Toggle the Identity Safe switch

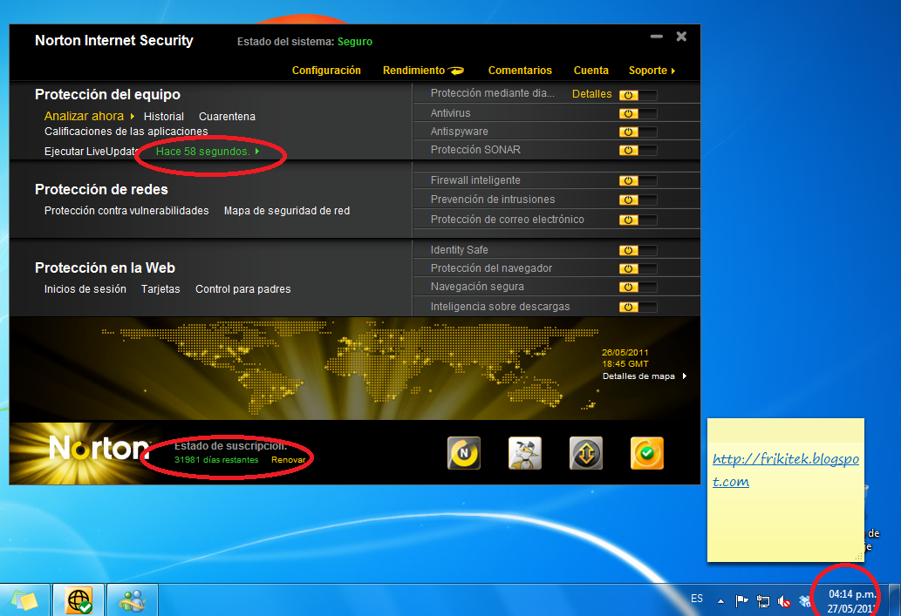point(638,250)
